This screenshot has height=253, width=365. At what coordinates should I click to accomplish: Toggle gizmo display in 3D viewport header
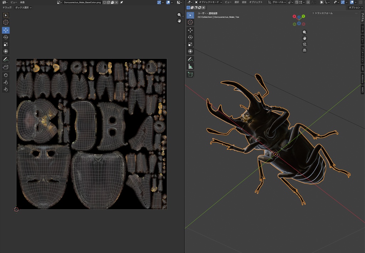[343, 2]
